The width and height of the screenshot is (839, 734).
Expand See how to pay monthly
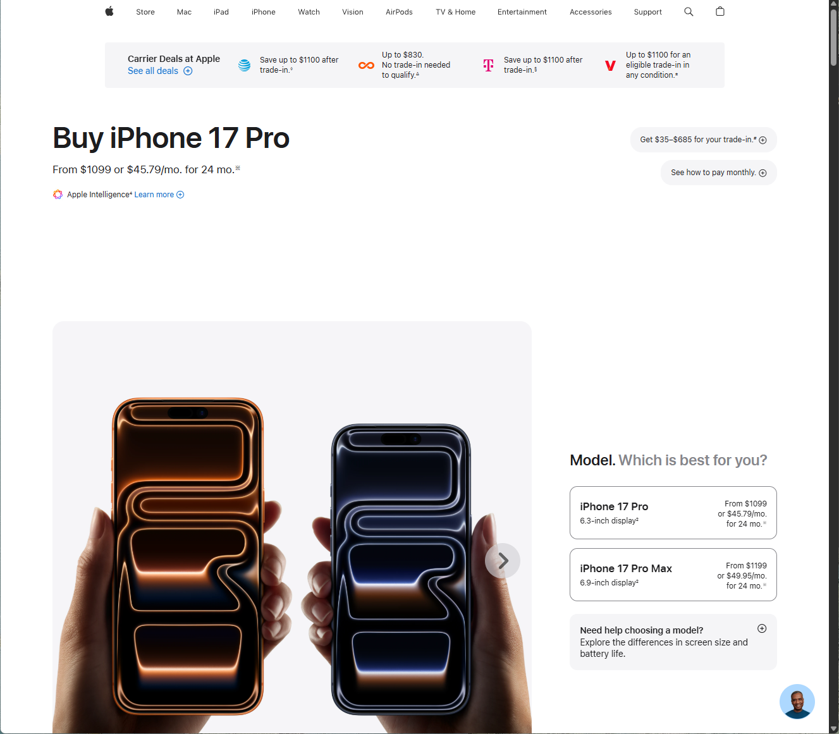718,173
